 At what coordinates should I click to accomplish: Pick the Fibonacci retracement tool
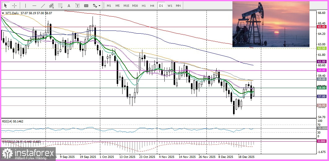pyautogui.click(x=60, y=6)
